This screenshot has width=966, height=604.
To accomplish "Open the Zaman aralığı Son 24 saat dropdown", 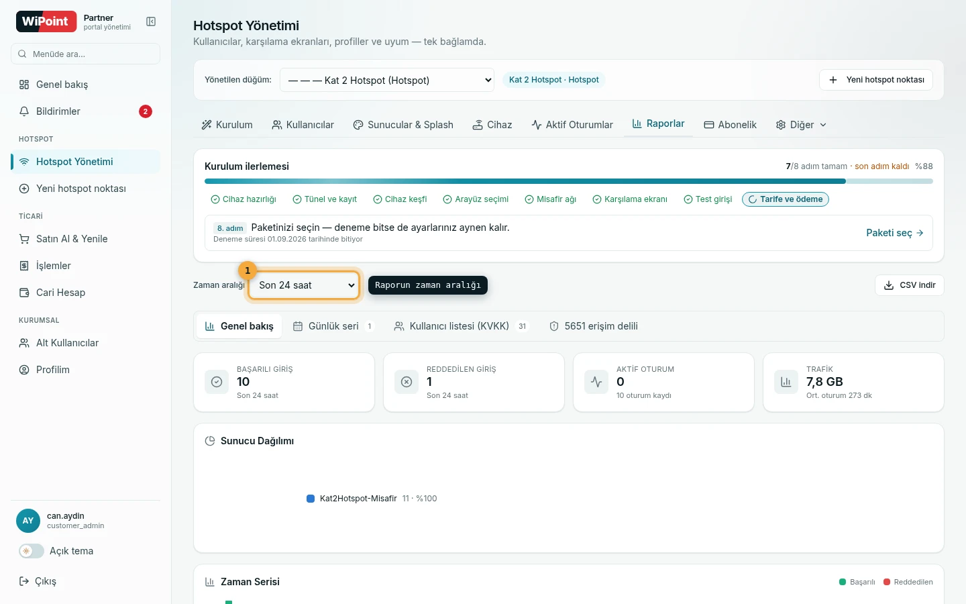I will tap(304, 285).
